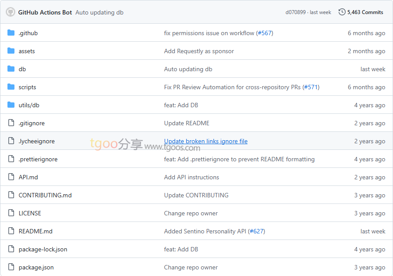Viewport: 393px width, 276px height.
Task: Click 'Update broken links ignore file' link
Action: (206, 142)
